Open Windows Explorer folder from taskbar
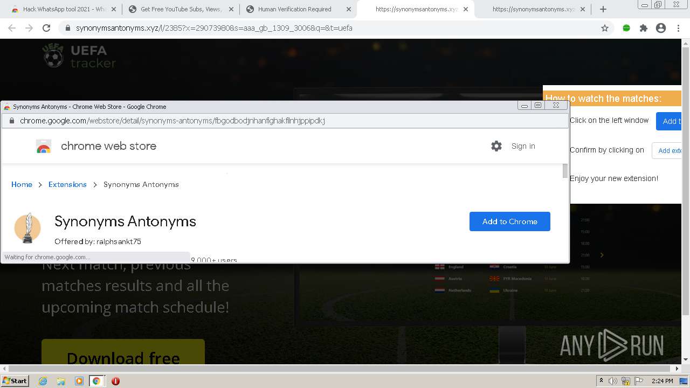 pos(61,381)
